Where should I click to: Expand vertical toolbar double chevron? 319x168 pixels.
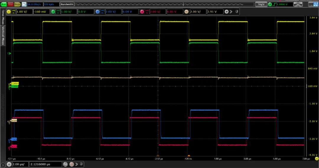[x=231, y=12]
